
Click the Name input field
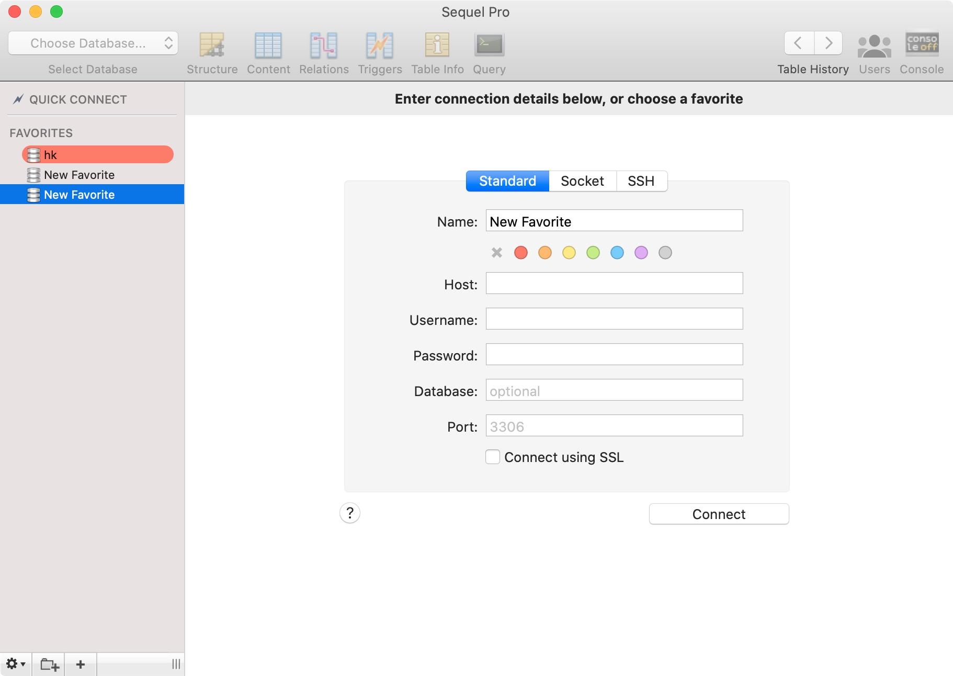(x=614, y=221)
